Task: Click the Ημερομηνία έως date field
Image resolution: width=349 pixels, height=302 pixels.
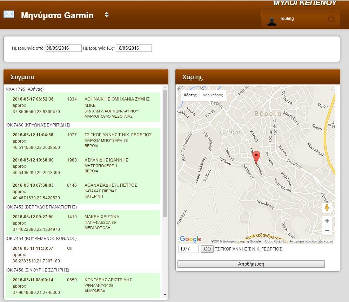Action: tap(134, 48)
